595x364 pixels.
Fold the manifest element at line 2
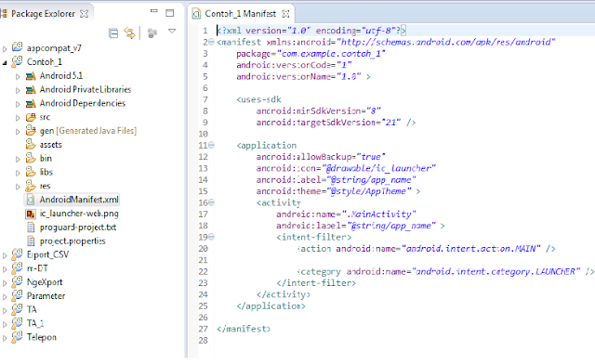(x=211, y=42)
